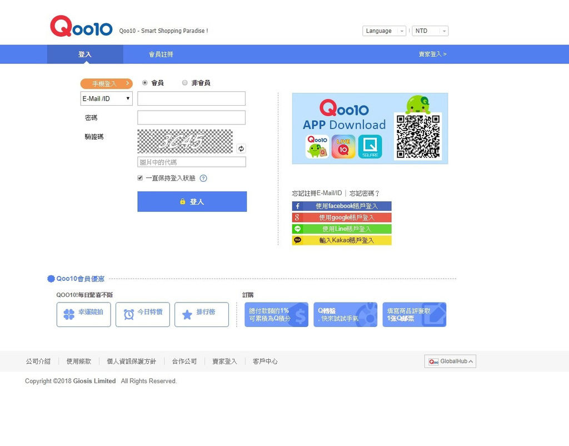Screen dimensions: 569x446
Task: Click the clover icon for 幸運競拍
Action: pos(69,314)
